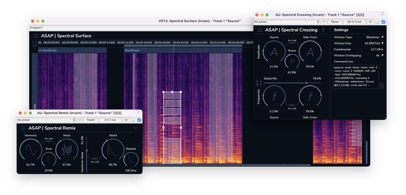Open the Spectral Crossing hamburger menu

260,30
